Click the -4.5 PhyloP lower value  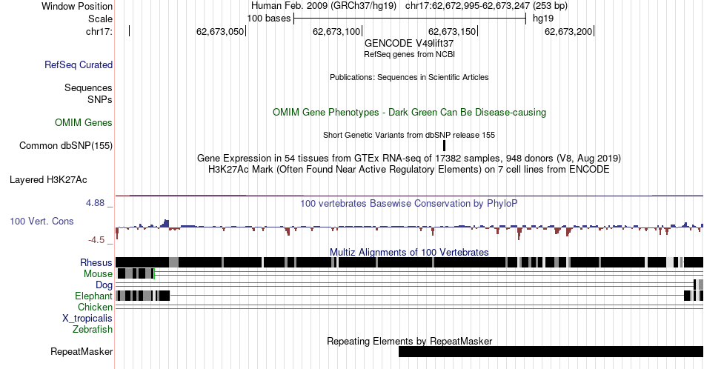(x=96, y=240)
